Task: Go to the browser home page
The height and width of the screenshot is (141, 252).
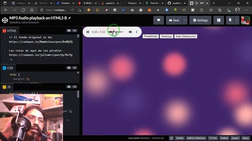Action: coord(32,10)
